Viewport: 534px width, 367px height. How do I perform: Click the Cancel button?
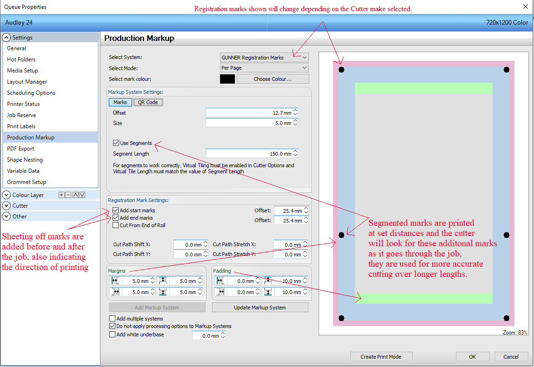tap(511, 357)
